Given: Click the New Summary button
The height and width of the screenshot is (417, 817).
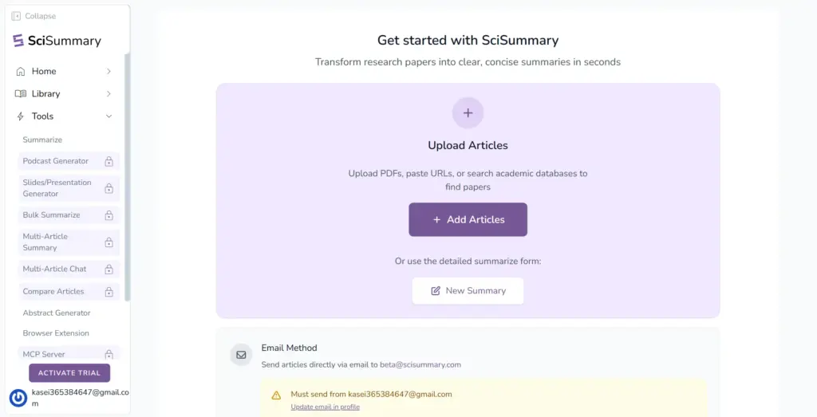Looking at the screenshot, I should (468, 291).
